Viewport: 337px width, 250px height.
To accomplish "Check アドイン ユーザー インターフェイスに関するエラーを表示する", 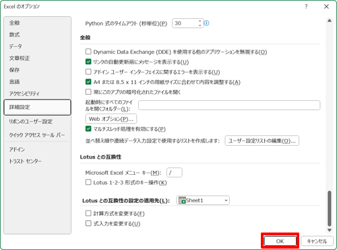I will 88,72.
